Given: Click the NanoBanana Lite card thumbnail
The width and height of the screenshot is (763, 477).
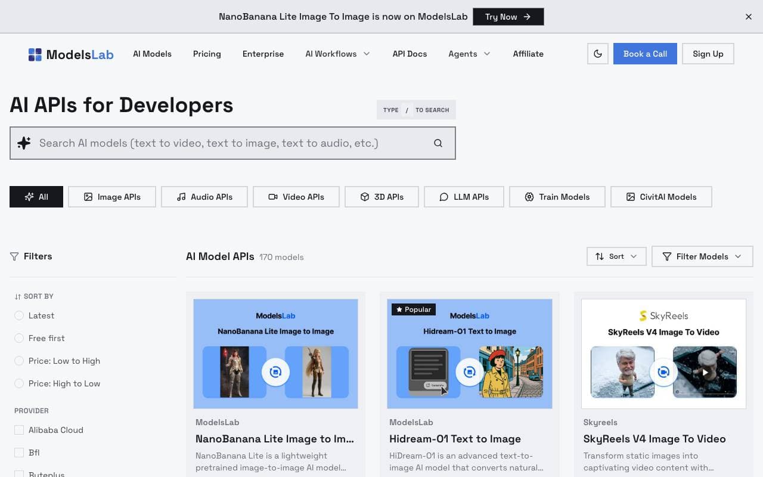Looking at the screenshot, I should 275,354.
